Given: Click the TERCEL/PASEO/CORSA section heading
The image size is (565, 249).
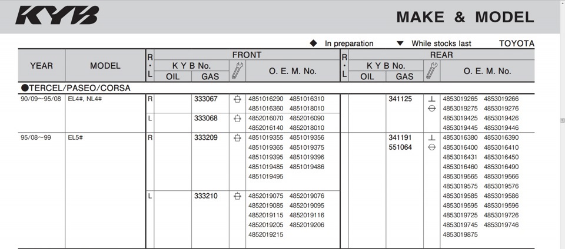Looking at the screenshot, I should pyautogui.click(x=76, y=88).
